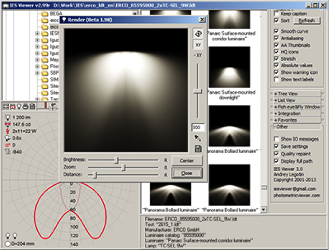Click the save render floppy disk icon

[198, 149]
